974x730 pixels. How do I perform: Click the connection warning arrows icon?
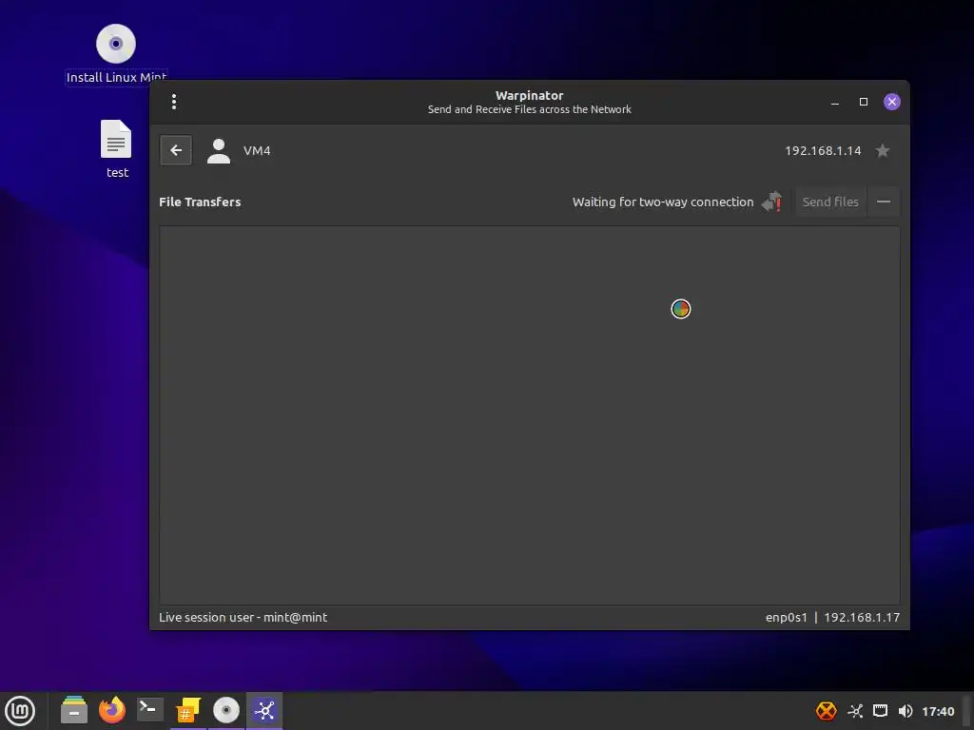[771, 202]
